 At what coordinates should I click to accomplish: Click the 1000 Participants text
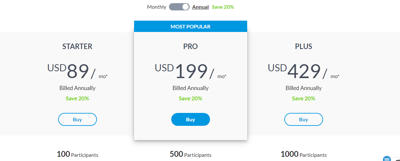tap(304, 155)
